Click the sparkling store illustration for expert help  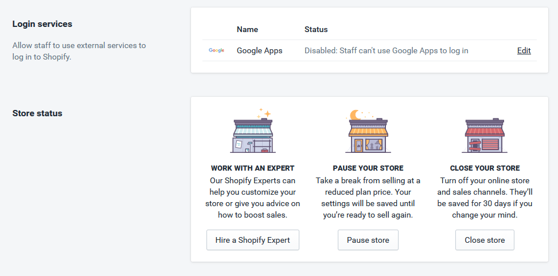point(253,131)
